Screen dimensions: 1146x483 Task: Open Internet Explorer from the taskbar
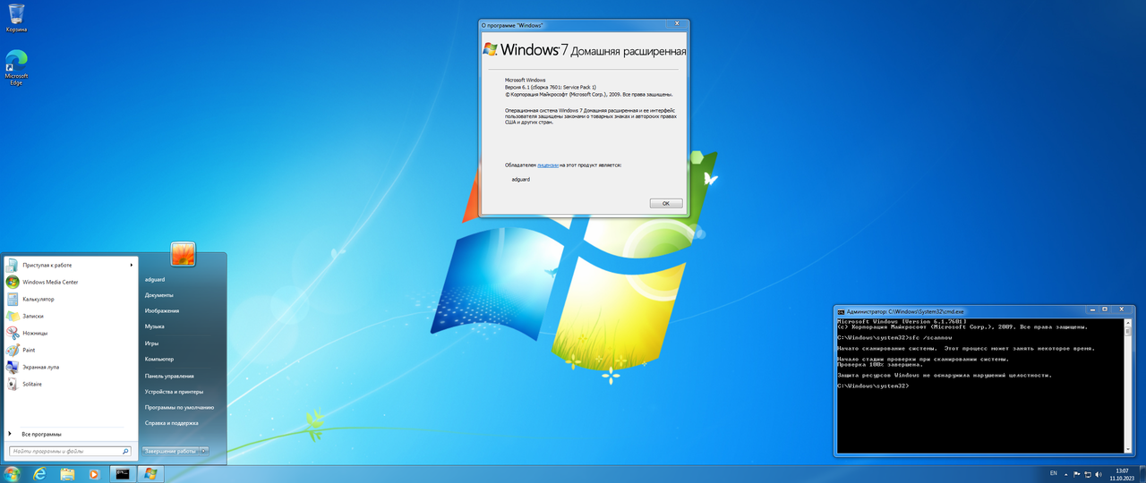pyautogui.click(x=40, y=473)
